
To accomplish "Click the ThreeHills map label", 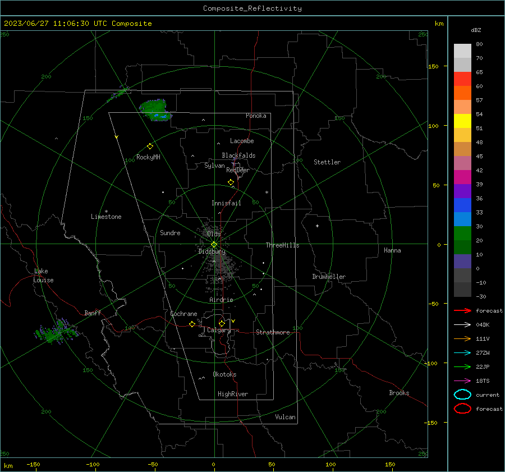I will tap(282, 245).
